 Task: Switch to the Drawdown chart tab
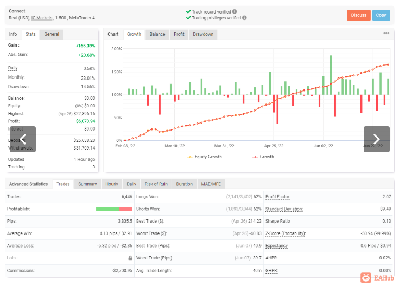[x=203, y=34]
